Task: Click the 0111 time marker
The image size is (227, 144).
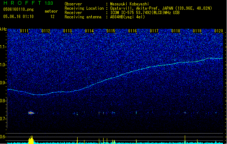Action: tap(24, 31)
